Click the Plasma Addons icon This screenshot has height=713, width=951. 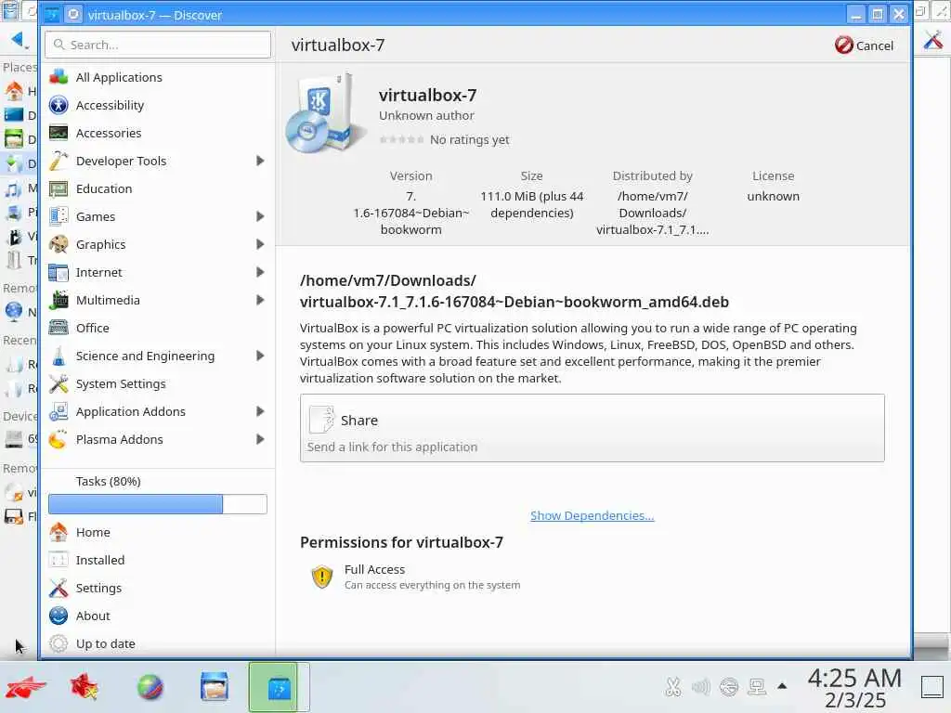click(x=59, y=439)
